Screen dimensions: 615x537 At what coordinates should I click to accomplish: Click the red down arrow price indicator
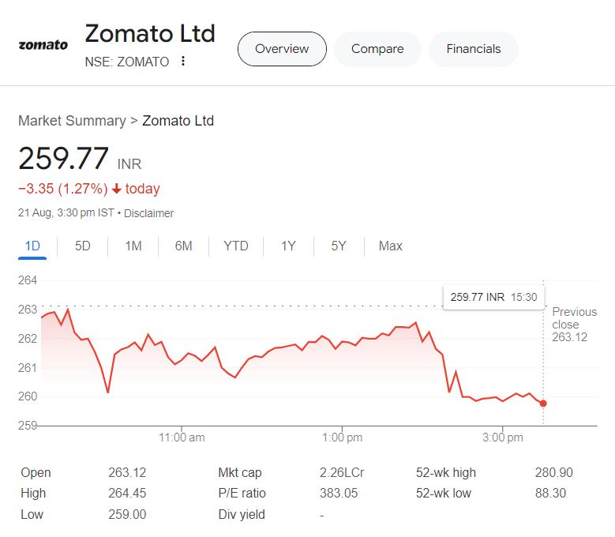[116, 189]
